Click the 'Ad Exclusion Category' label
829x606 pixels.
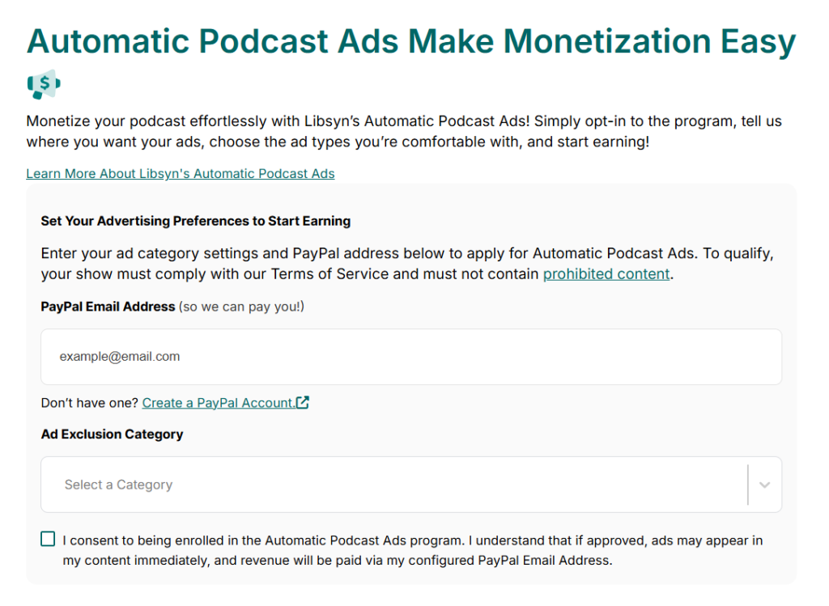tap(112, 434)
